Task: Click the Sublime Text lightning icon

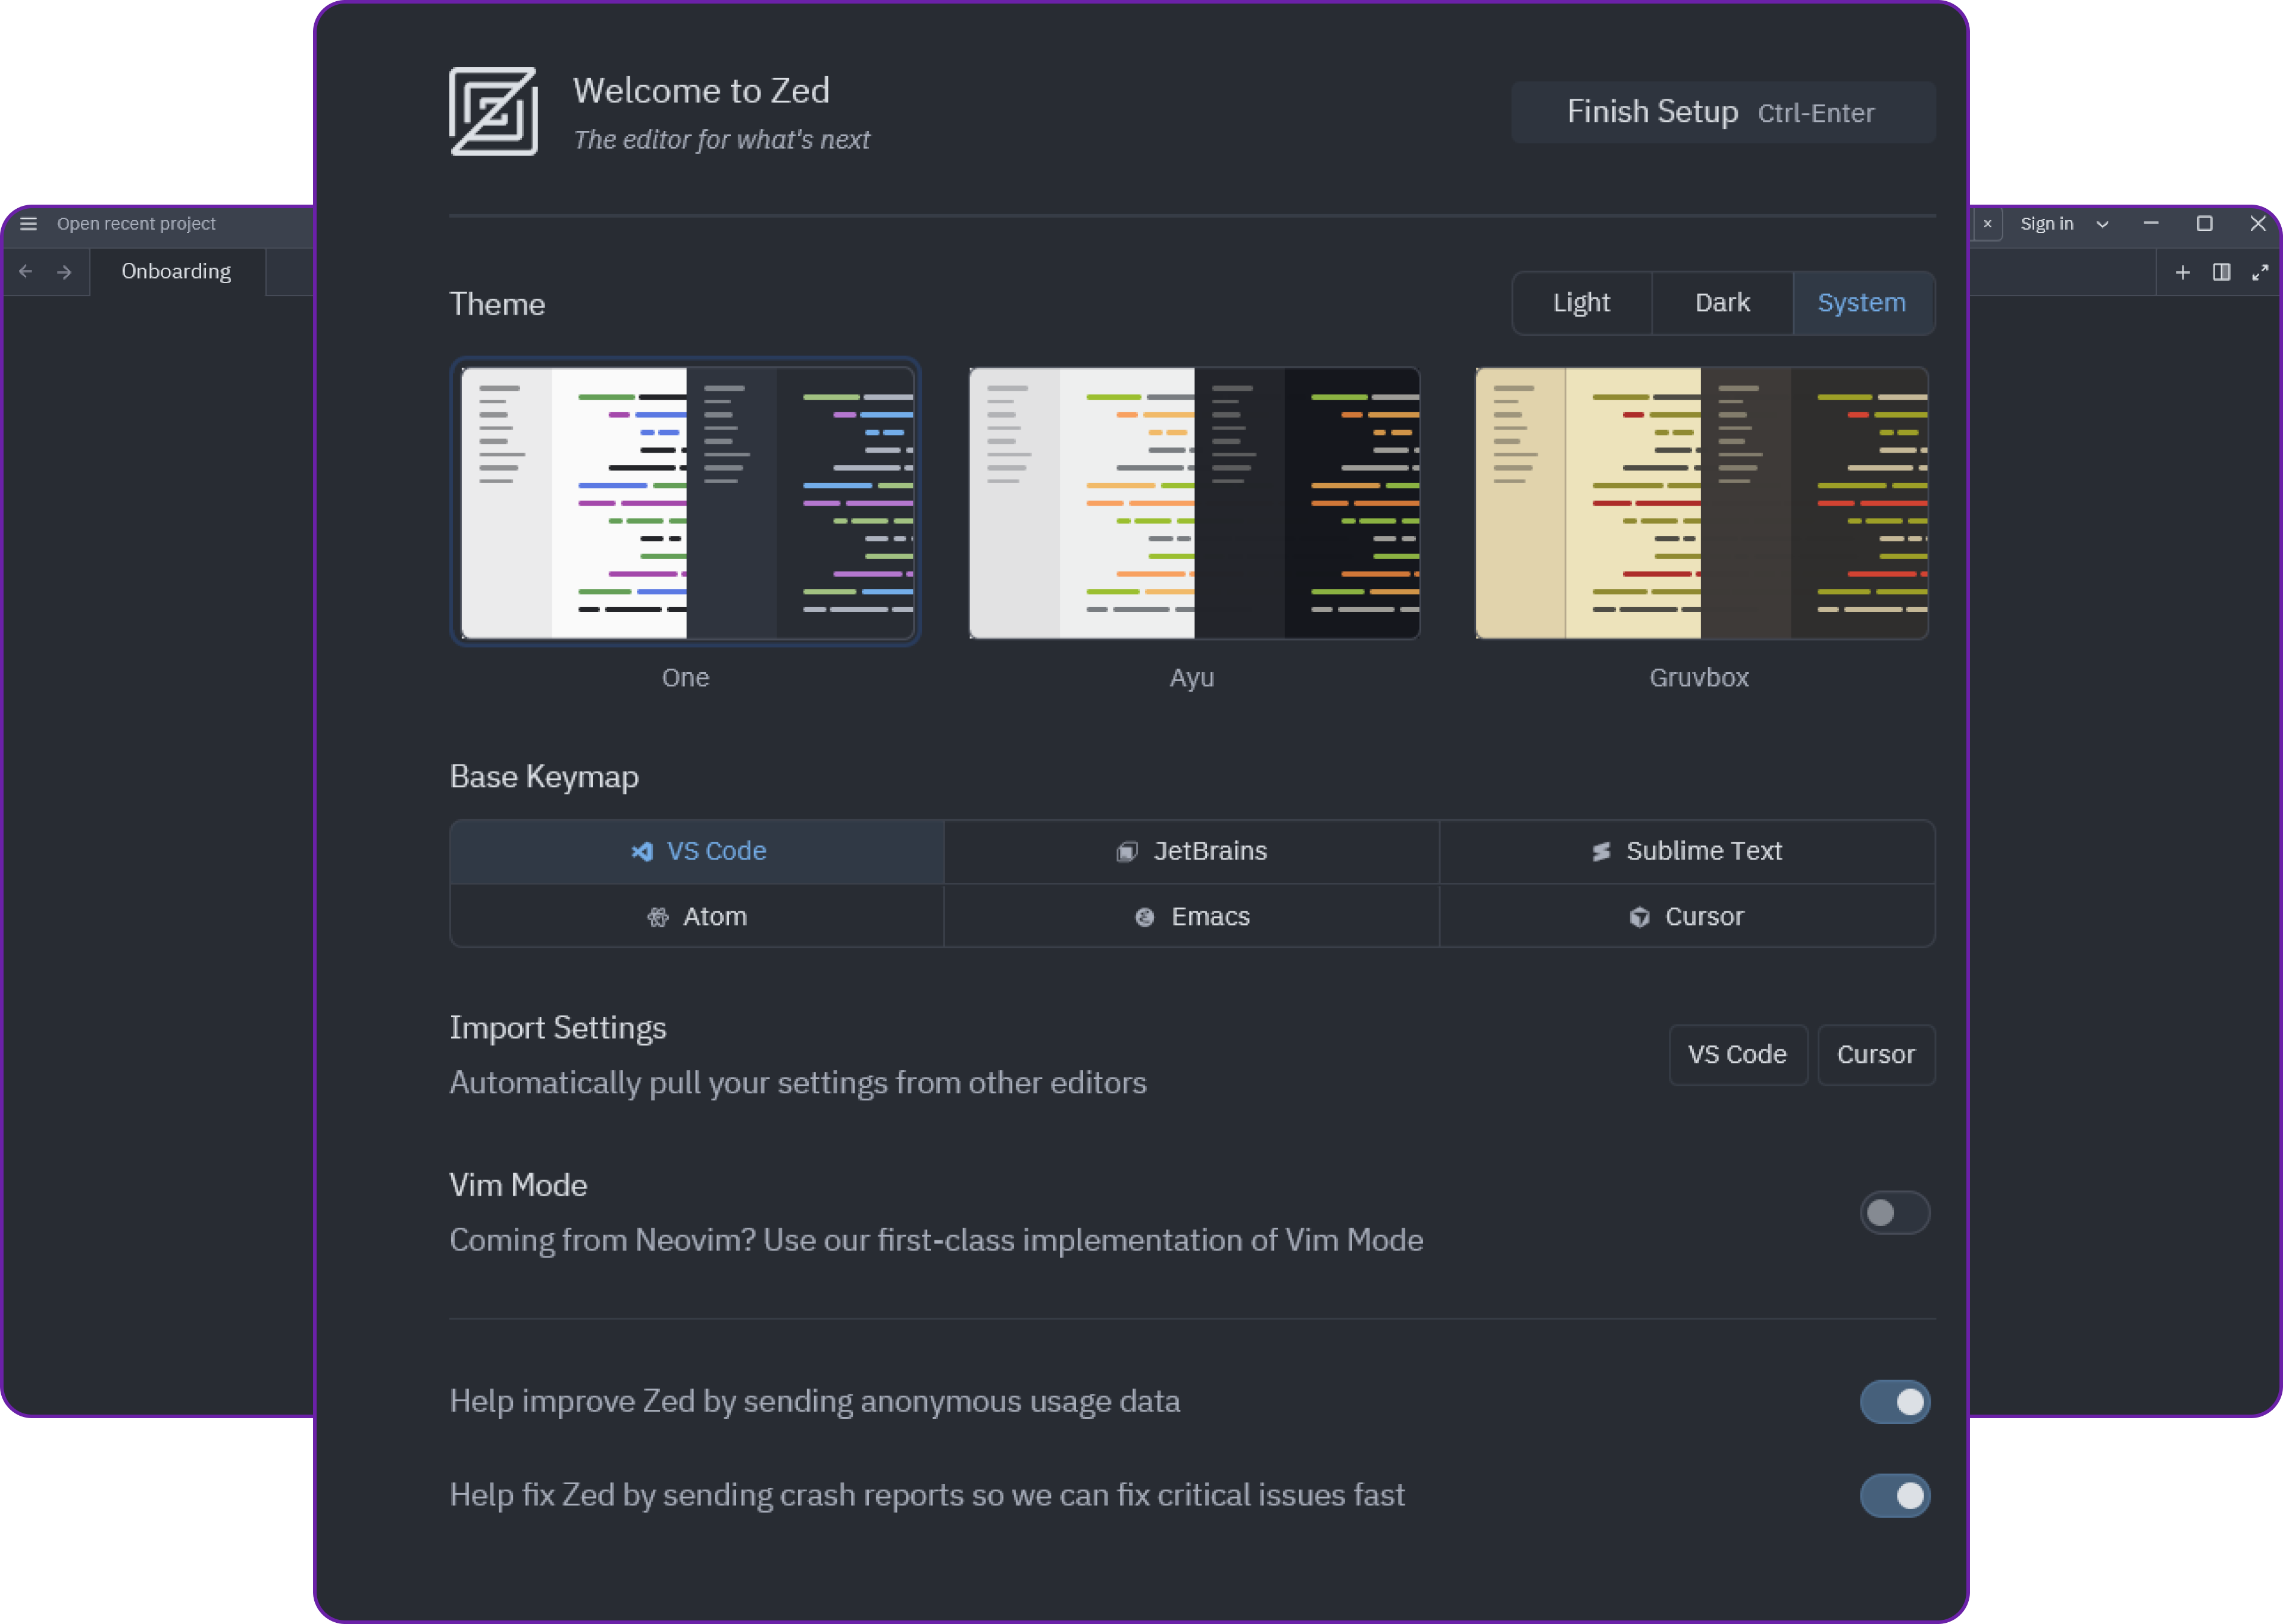Action: click(1601, 851)
